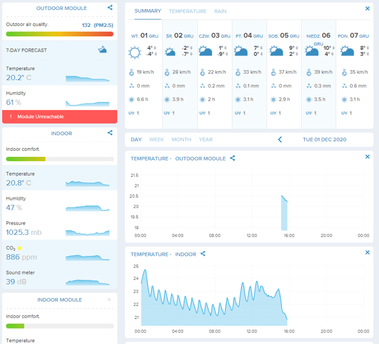Switch to the Temperature tab

click(187, 12)
